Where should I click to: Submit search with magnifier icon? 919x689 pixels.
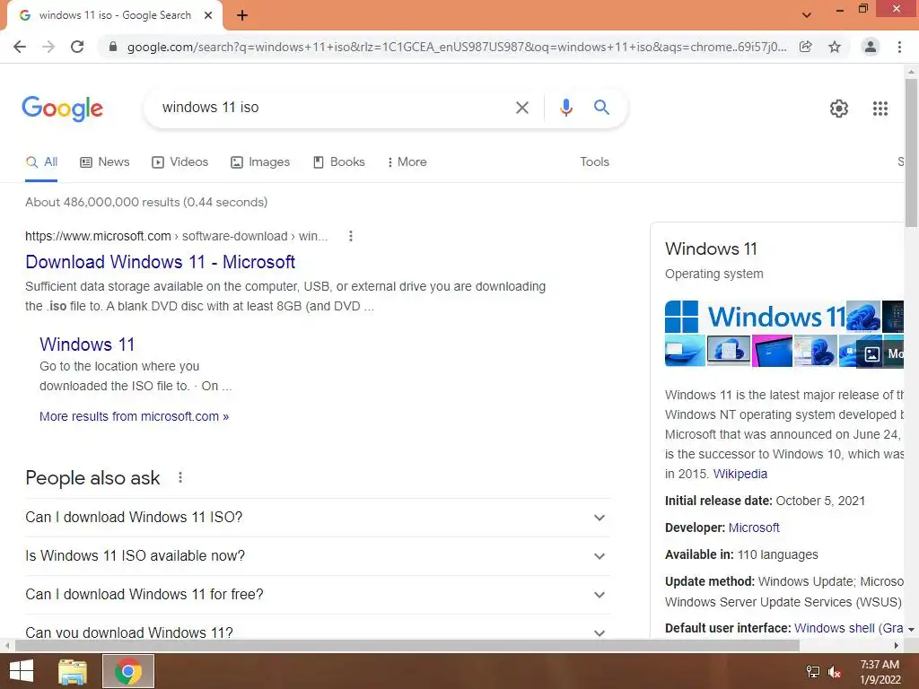point(601,108)
